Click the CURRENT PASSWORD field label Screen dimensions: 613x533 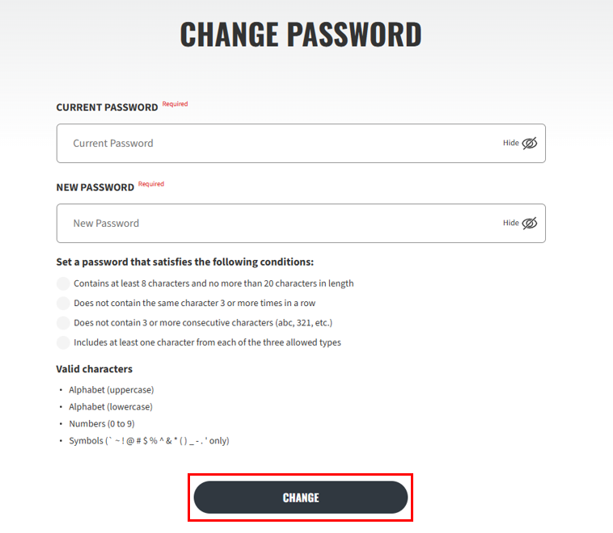coord(107,107)
